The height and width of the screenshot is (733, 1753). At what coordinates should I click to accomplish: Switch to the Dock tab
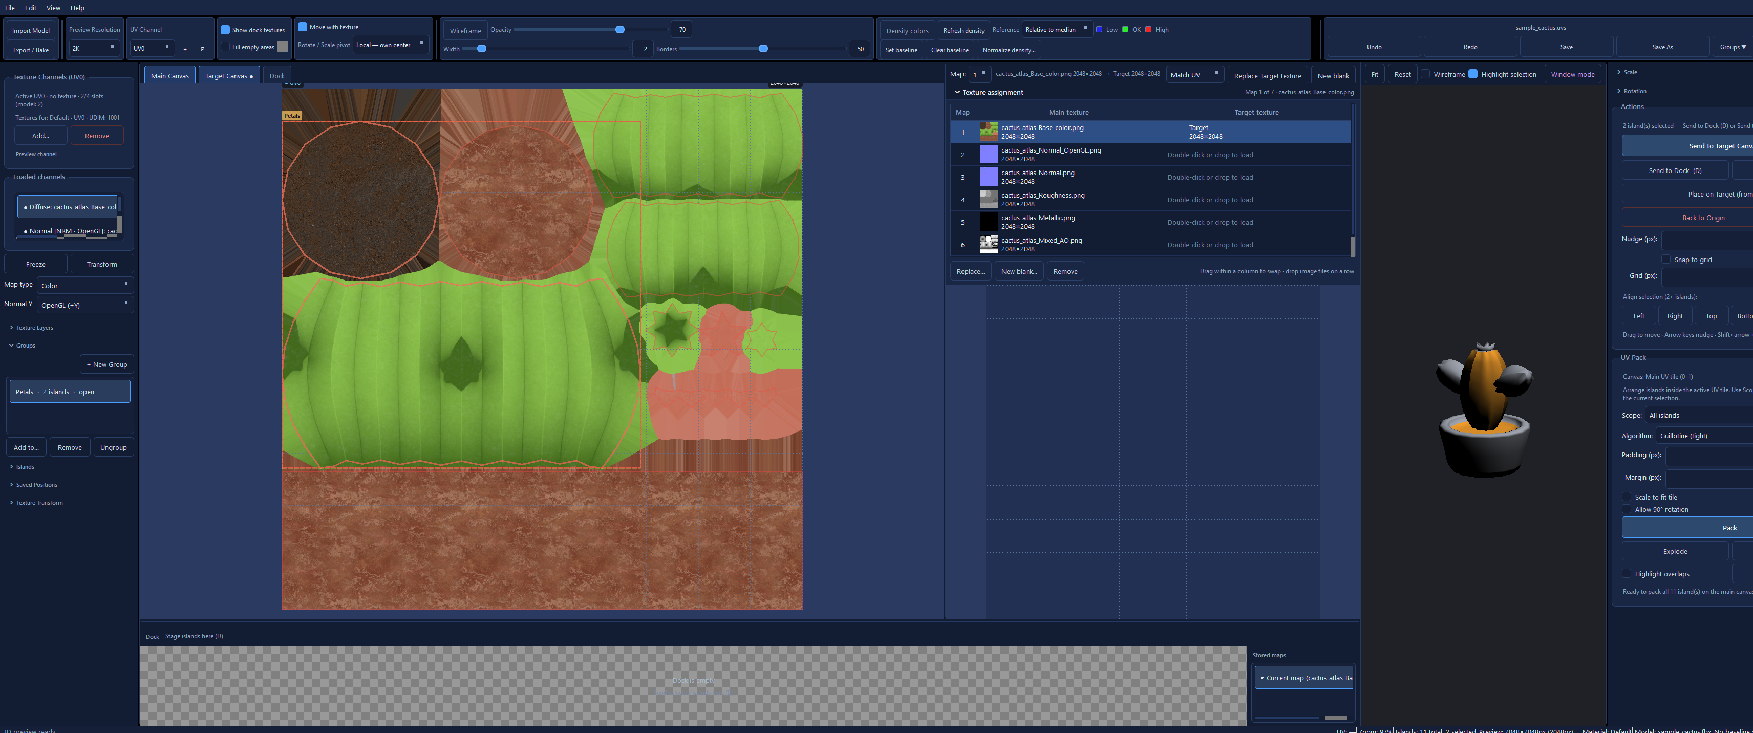[277, 76]
